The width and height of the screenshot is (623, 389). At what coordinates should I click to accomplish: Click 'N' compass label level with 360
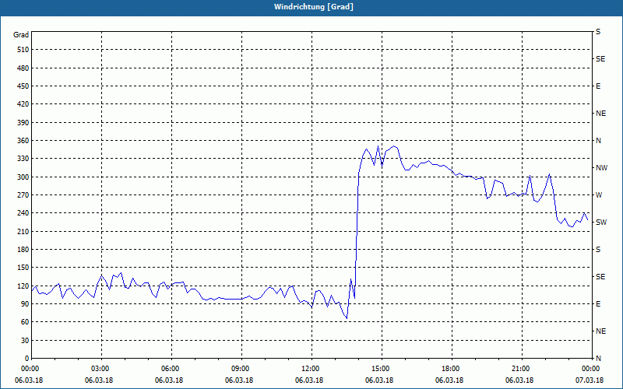pyautogui.click(x=599, y=141)
